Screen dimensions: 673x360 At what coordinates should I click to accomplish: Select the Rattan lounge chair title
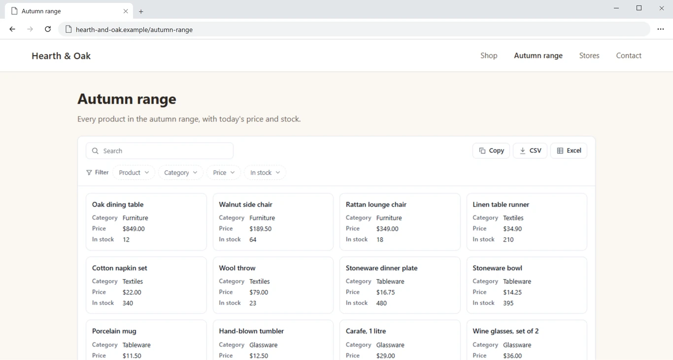click(x=376, y=204)
